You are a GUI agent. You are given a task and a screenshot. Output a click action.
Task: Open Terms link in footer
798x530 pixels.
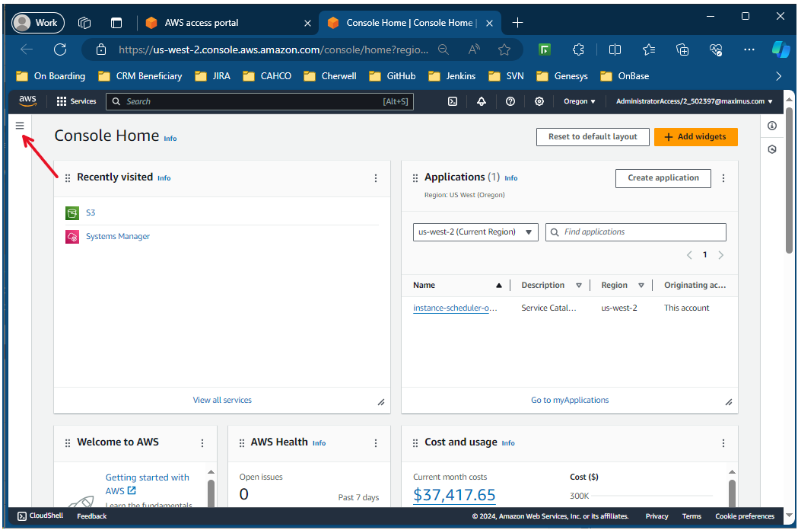[691, 516]
